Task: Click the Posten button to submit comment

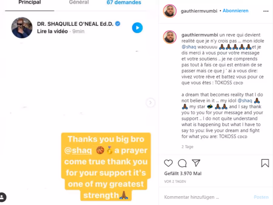Action: pos(261,197)
